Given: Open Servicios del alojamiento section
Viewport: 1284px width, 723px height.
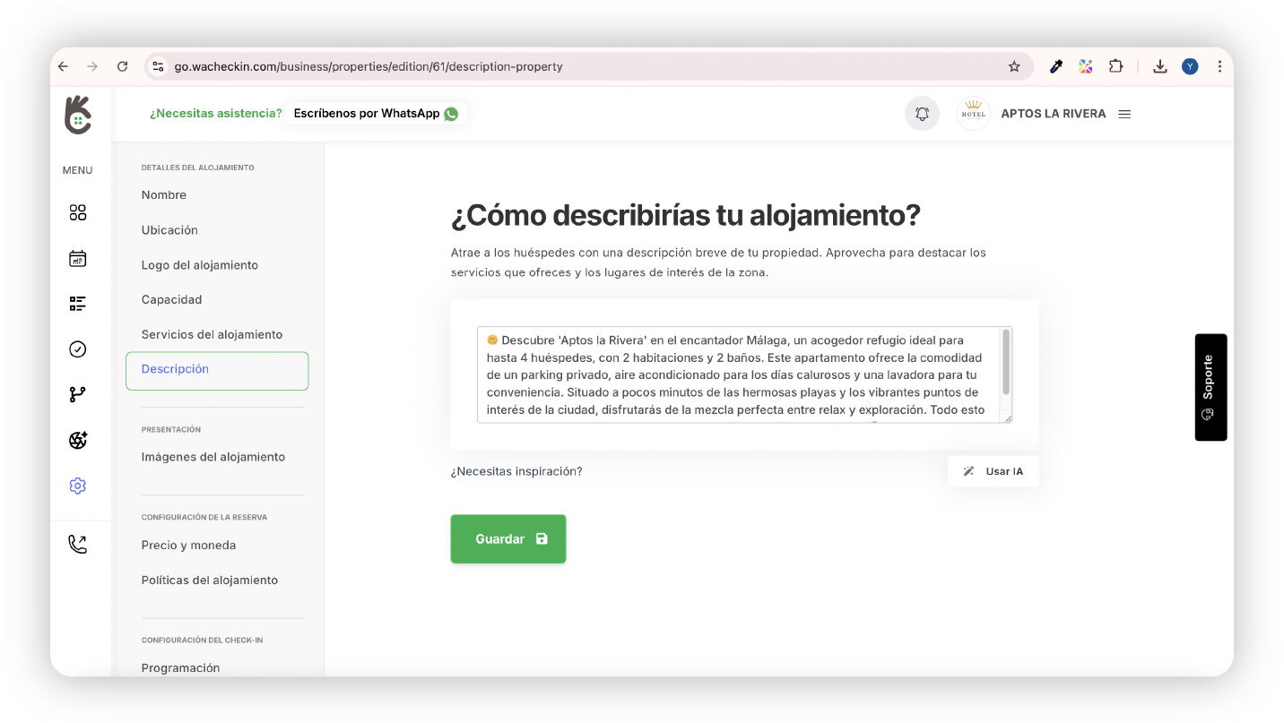Looking at the screenshot, I should tap(212, 334).
